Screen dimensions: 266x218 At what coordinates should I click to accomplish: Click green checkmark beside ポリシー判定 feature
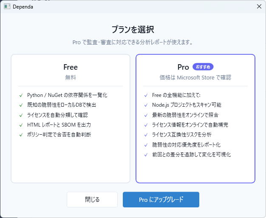[21, 135]
